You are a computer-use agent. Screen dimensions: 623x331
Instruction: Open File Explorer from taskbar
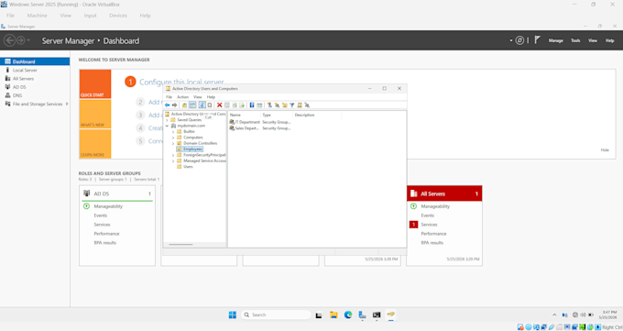pyautogui.click(x=333, y=314)
